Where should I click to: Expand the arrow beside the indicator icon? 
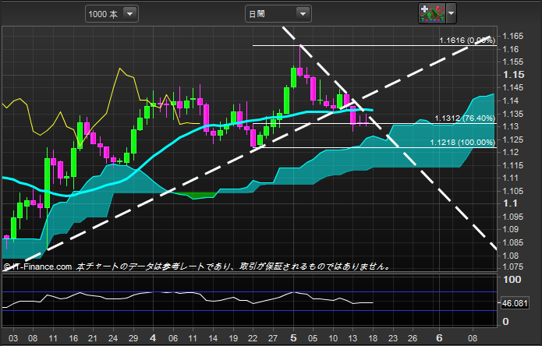tap(451, 13)
